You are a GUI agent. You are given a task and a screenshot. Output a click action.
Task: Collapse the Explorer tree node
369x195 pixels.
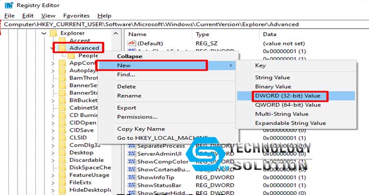44,33
